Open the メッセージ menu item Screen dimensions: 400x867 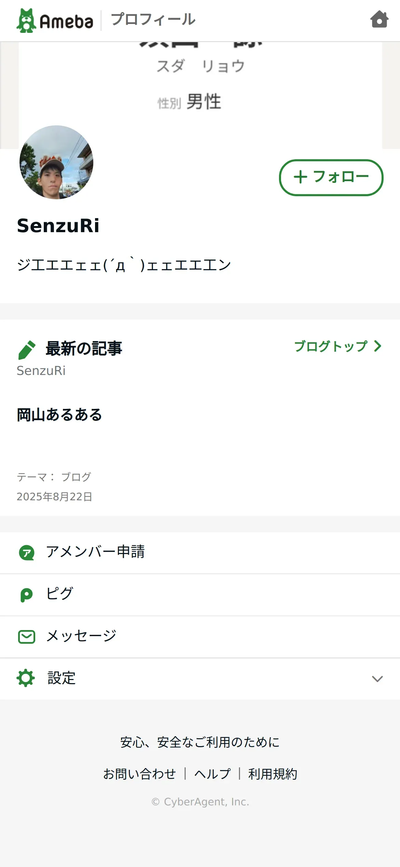coord(82,636)
